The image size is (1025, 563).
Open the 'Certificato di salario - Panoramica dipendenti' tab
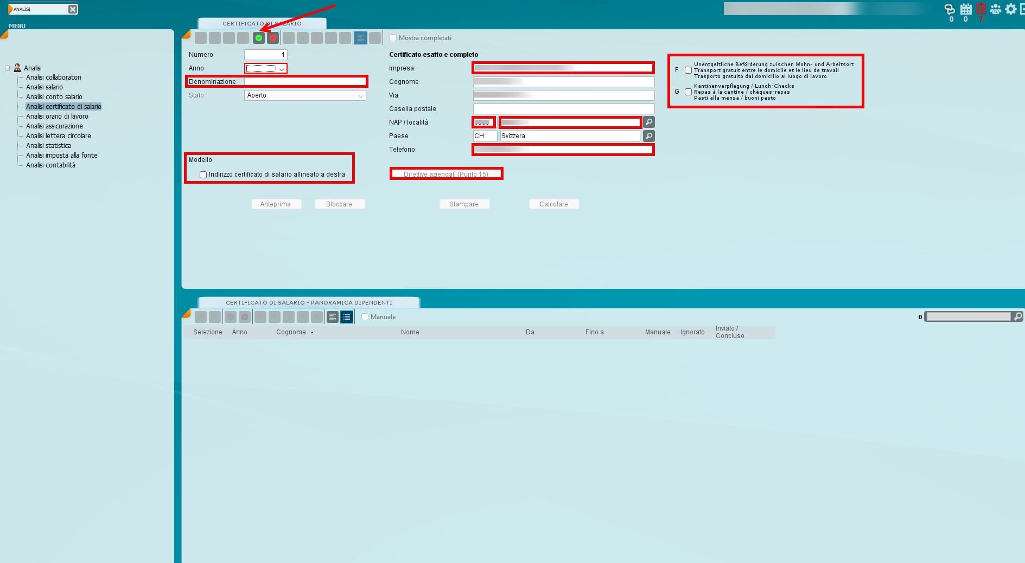tap(309, 302)
